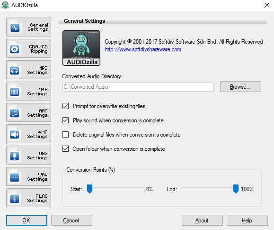Open the softdivshareware.com link
Screen dimensions: 274x230
[x=143, y=49]
